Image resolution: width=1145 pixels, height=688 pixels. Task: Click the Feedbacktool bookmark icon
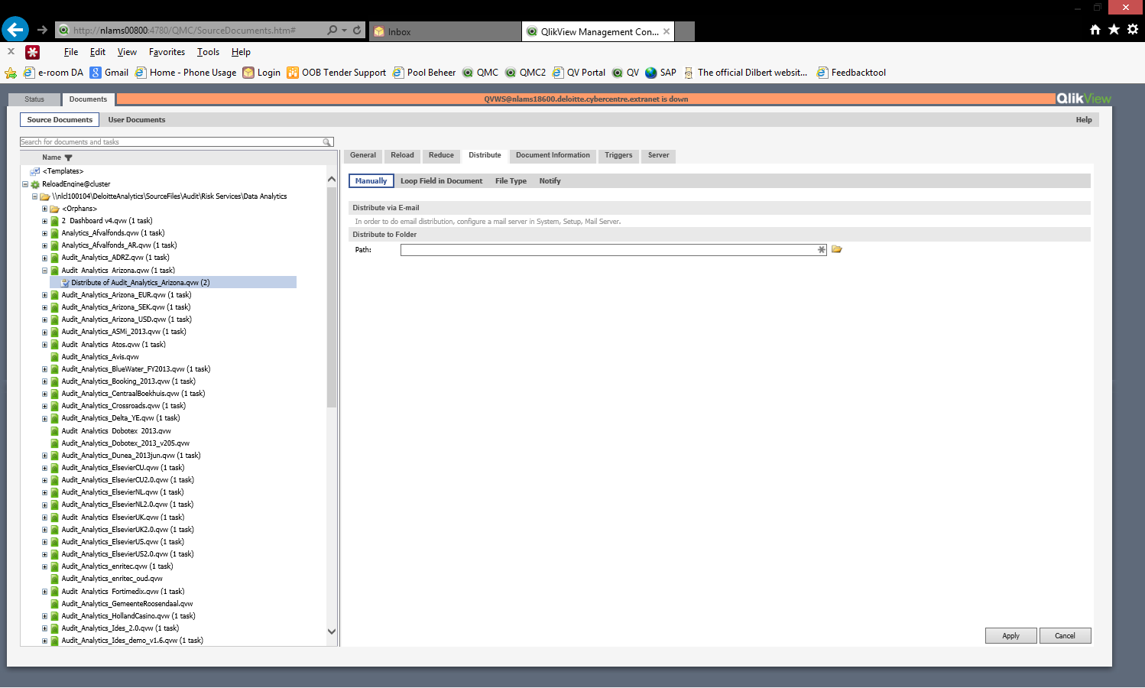click(822, 73)
